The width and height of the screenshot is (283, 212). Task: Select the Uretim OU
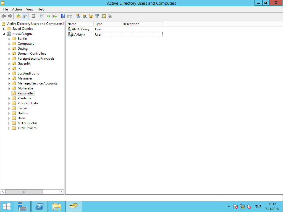coord(23,113)
